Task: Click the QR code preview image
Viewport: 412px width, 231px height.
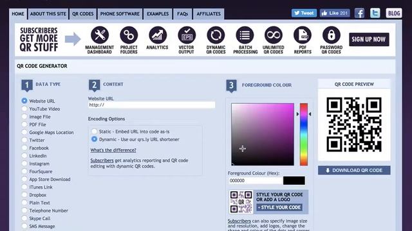Action: pyautogui.click(x=354, y=124)
